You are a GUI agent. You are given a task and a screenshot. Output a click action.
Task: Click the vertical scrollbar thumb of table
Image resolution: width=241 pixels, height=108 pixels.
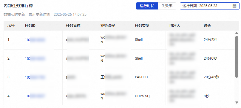[x=237, y=56]
